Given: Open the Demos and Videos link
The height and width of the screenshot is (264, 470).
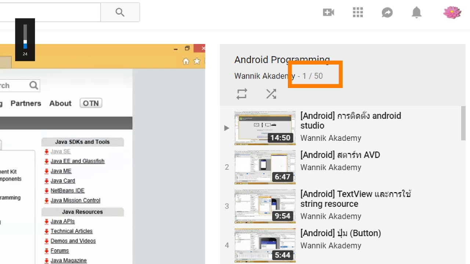Looking at the screenshot, I should pos(73,241).
